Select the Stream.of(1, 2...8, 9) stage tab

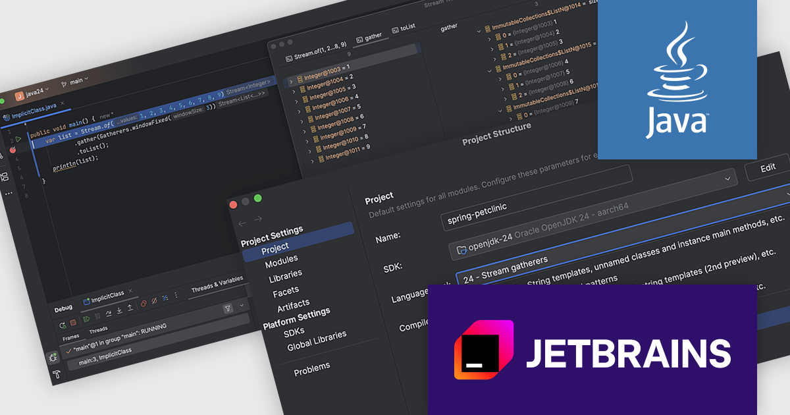click(x=317, y=51)
